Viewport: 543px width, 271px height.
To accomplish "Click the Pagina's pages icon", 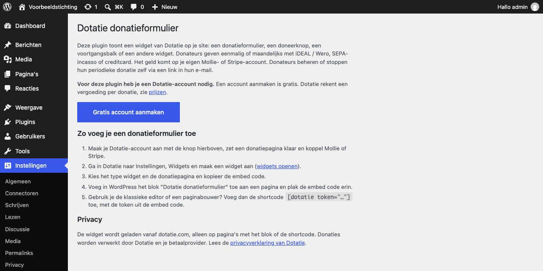I will click(8, 74).
